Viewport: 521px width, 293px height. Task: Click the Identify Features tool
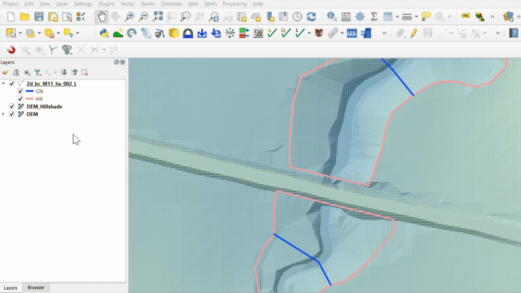pyautogui.click(x=331, y=16)
